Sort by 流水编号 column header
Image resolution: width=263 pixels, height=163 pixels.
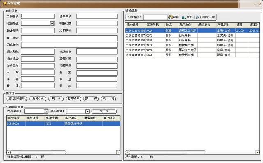coord(136,25)
